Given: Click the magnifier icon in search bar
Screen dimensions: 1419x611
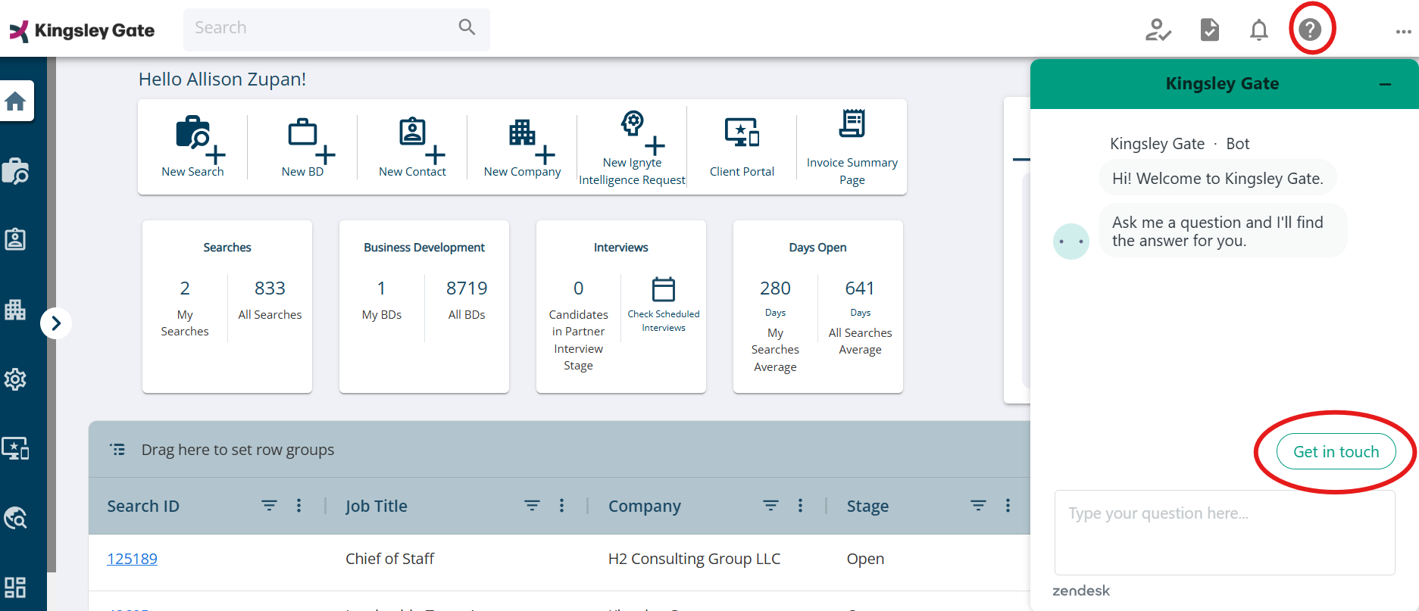Looking at the screenshot, I should click(x=467, y=27).
